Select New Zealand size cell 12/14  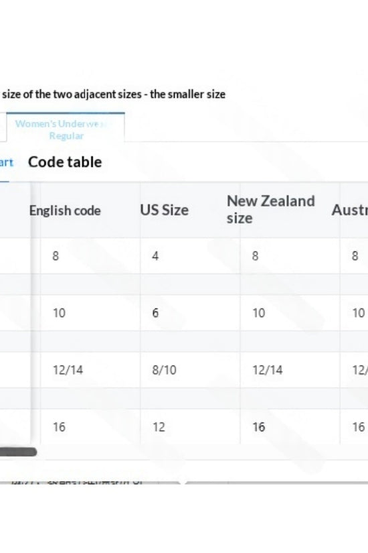point(268,370)
